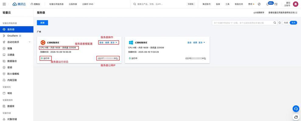Click the 新建 create server button
The width and height of the screenshot is (301, 121).
(42, 23)
